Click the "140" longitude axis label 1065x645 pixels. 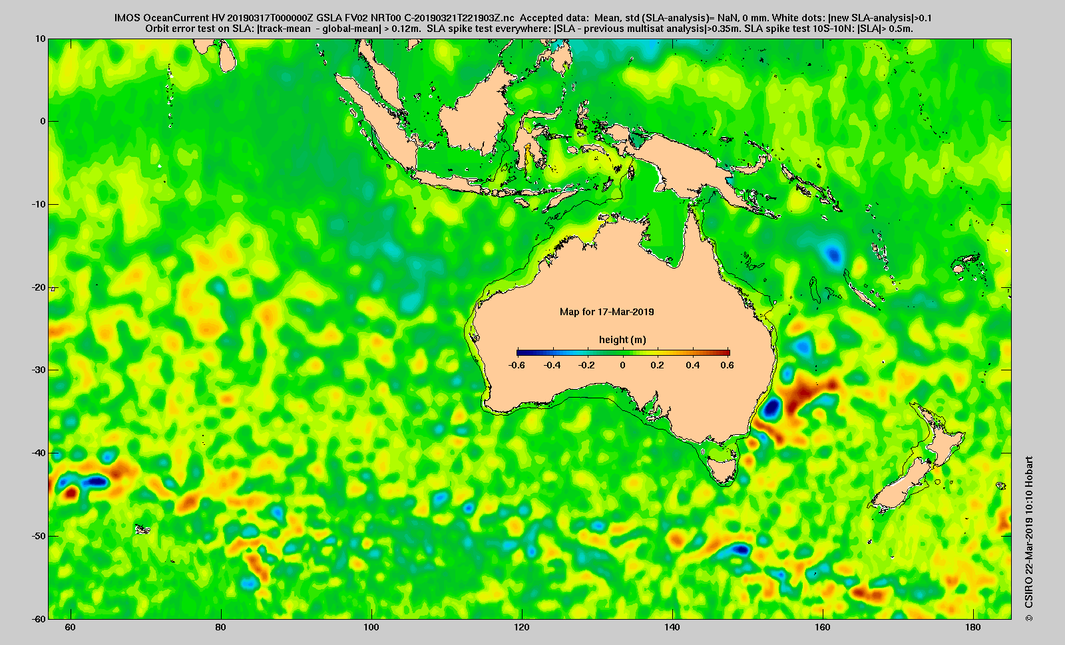coord(672,627)
